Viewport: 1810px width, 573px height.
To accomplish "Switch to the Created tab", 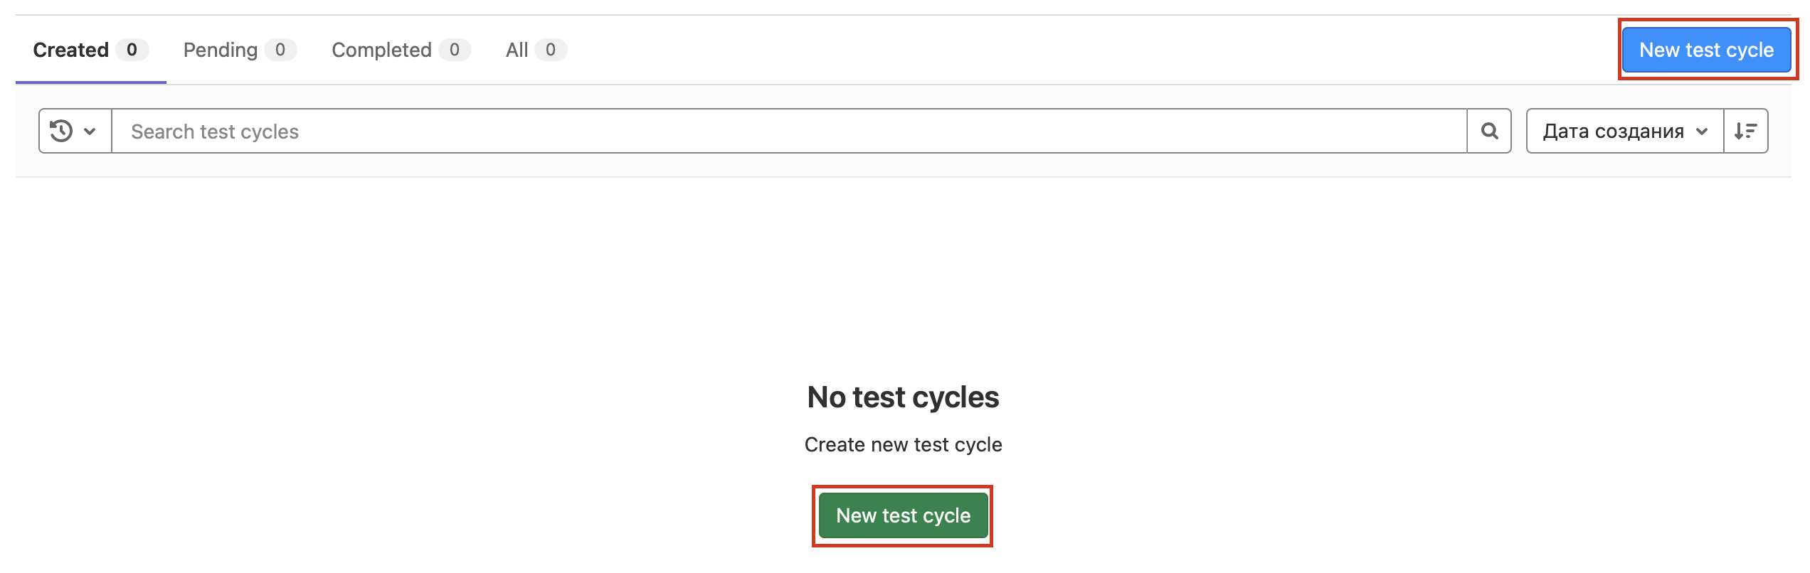I will click(71, 50).
